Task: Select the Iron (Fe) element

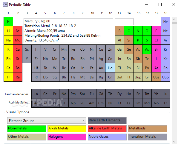Action: pyautogui.click(x=73, y=49)
